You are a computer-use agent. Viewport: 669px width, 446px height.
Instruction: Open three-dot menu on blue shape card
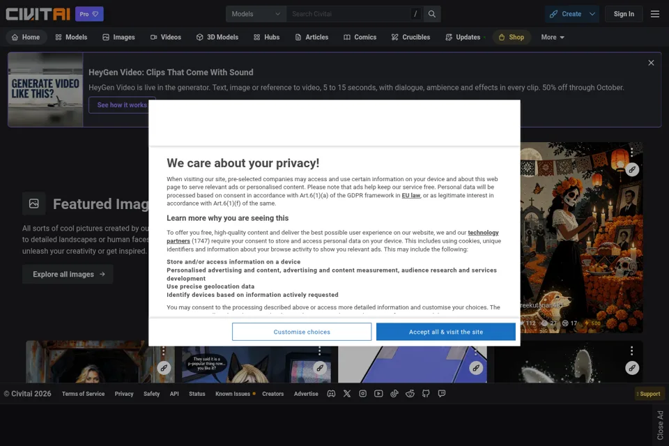coord(476,351)
